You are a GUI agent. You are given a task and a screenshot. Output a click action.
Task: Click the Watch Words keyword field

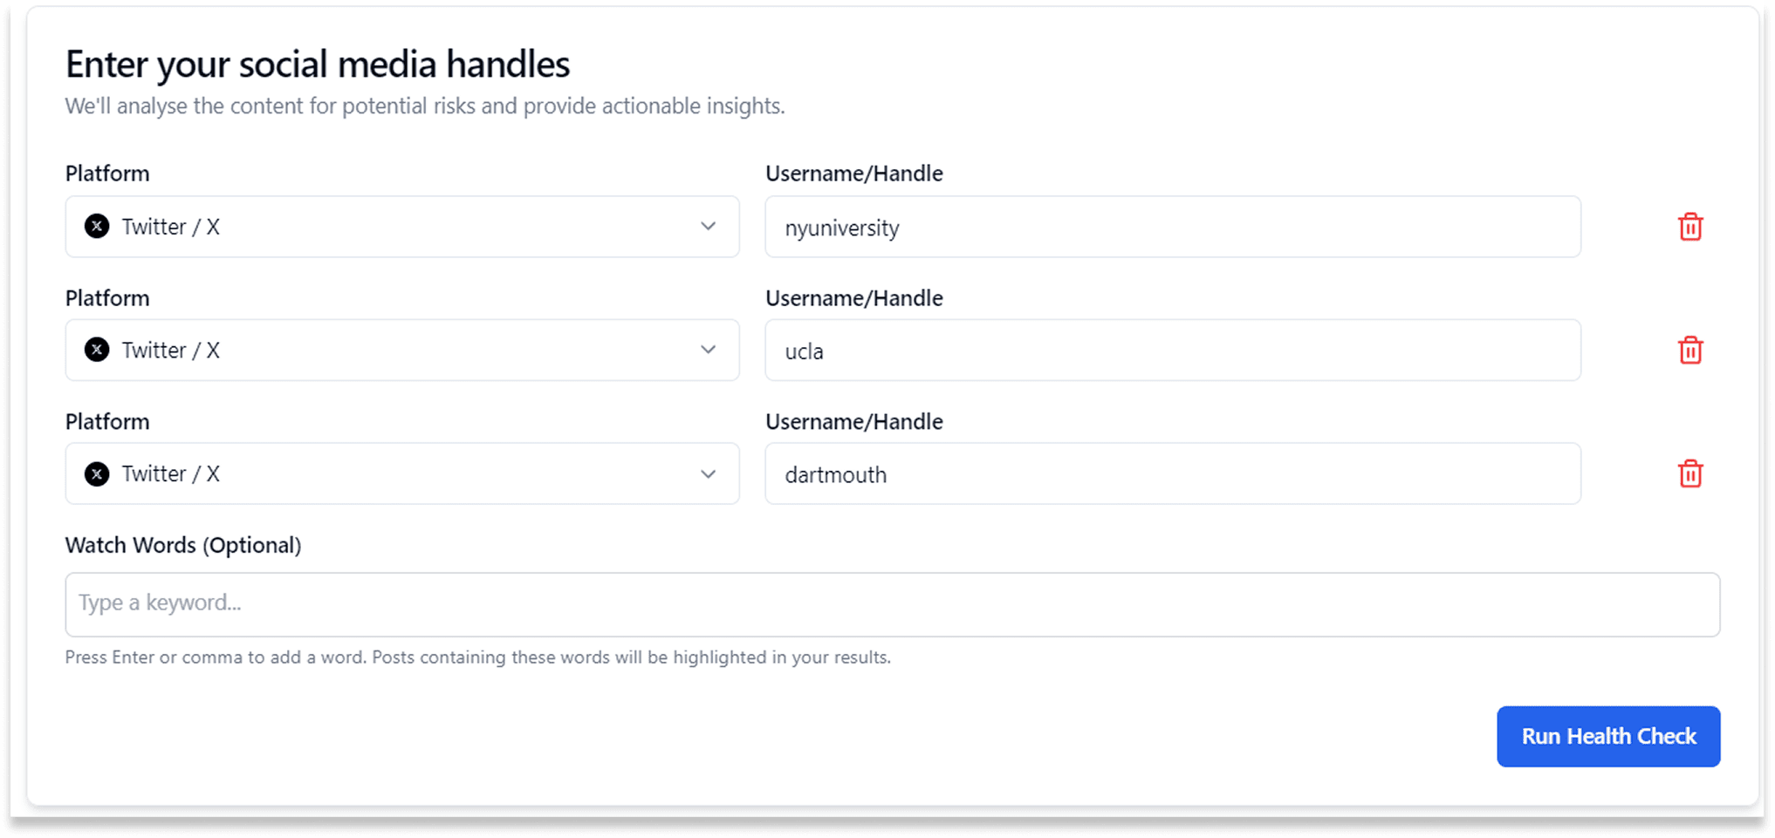(x=892, y=604)
